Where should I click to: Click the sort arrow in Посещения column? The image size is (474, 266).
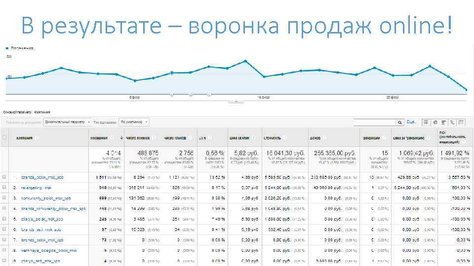tap(121, 137)
